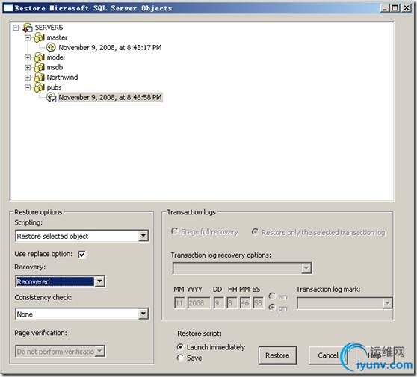This screenshot has height=377, width=417.
Task: Collapse the SERVERS root node
Action: tap(16, 28)
